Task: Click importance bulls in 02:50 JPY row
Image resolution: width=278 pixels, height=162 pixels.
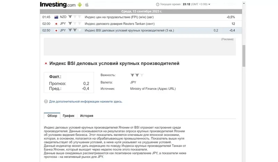Action: click(x=75, y=30)
